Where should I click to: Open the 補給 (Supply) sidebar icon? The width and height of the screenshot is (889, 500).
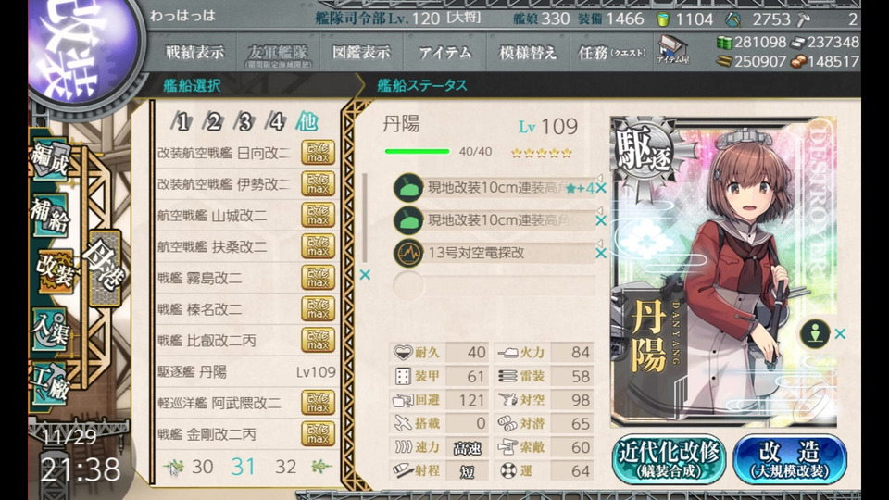51,216
